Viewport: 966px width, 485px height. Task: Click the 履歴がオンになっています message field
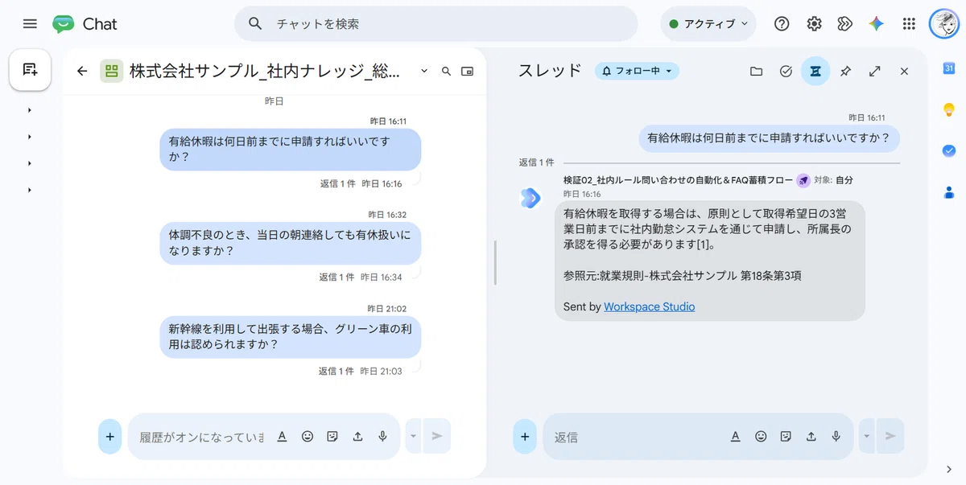pyautogui.click(x=201, y=437)
